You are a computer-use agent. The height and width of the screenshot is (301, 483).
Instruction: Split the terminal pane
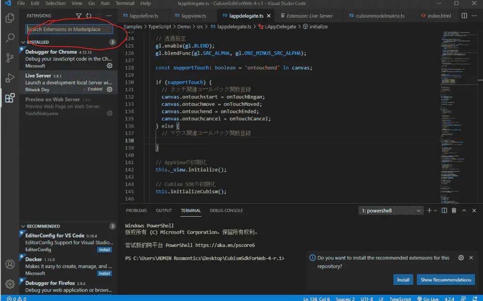pos(444,210)
